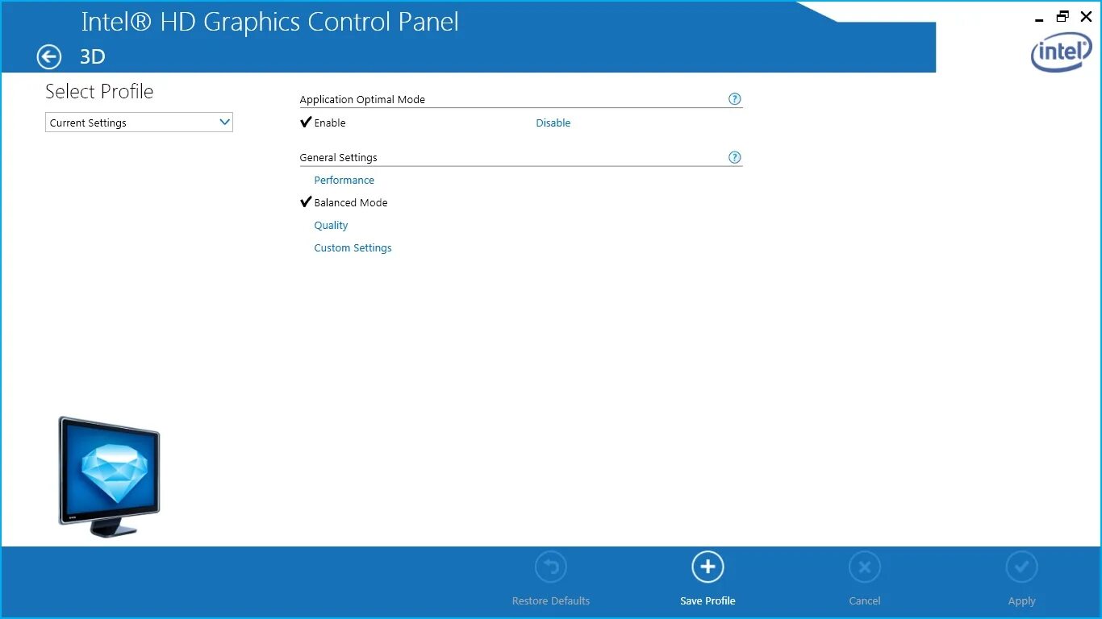Screen dimensions: 1102x619
Task: Choose Performance general setting
Action: [x=344, y=181]
